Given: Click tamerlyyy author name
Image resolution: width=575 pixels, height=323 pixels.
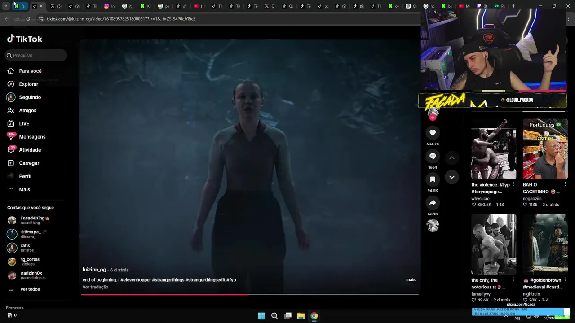Looking at the screenshot, I should [x=481, y=294].
